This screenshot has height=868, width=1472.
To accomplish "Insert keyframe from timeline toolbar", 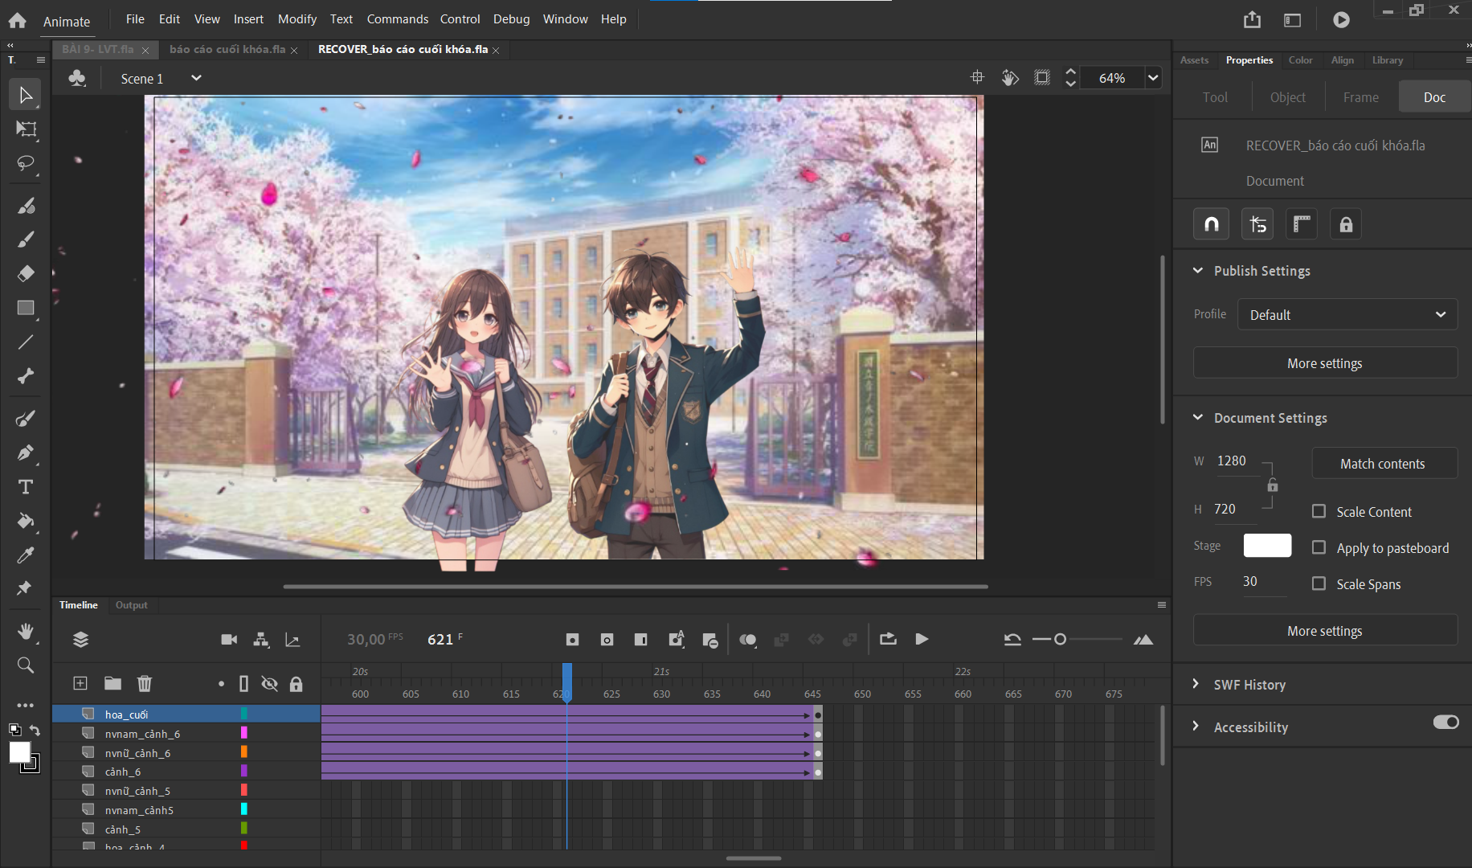I will (572, 640).
